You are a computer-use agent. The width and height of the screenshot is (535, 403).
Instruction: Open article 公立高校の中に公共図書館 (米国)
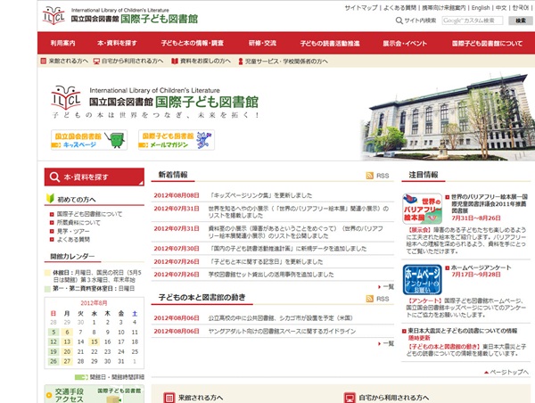point(281,317)
